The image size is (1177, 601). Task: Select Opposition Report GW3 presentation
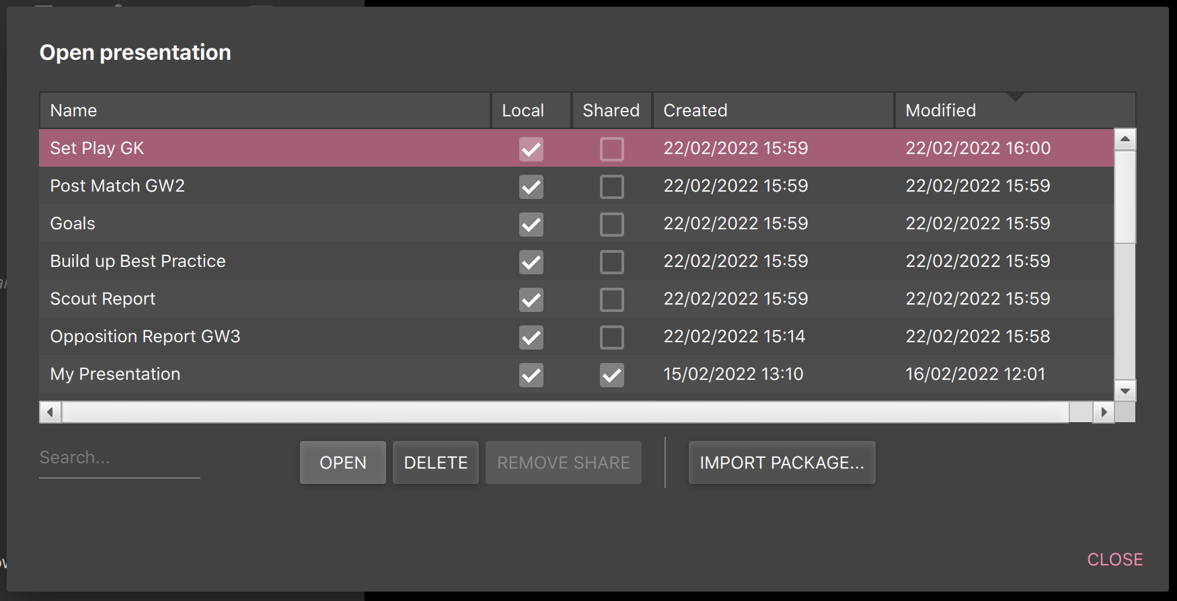[576, 336]
